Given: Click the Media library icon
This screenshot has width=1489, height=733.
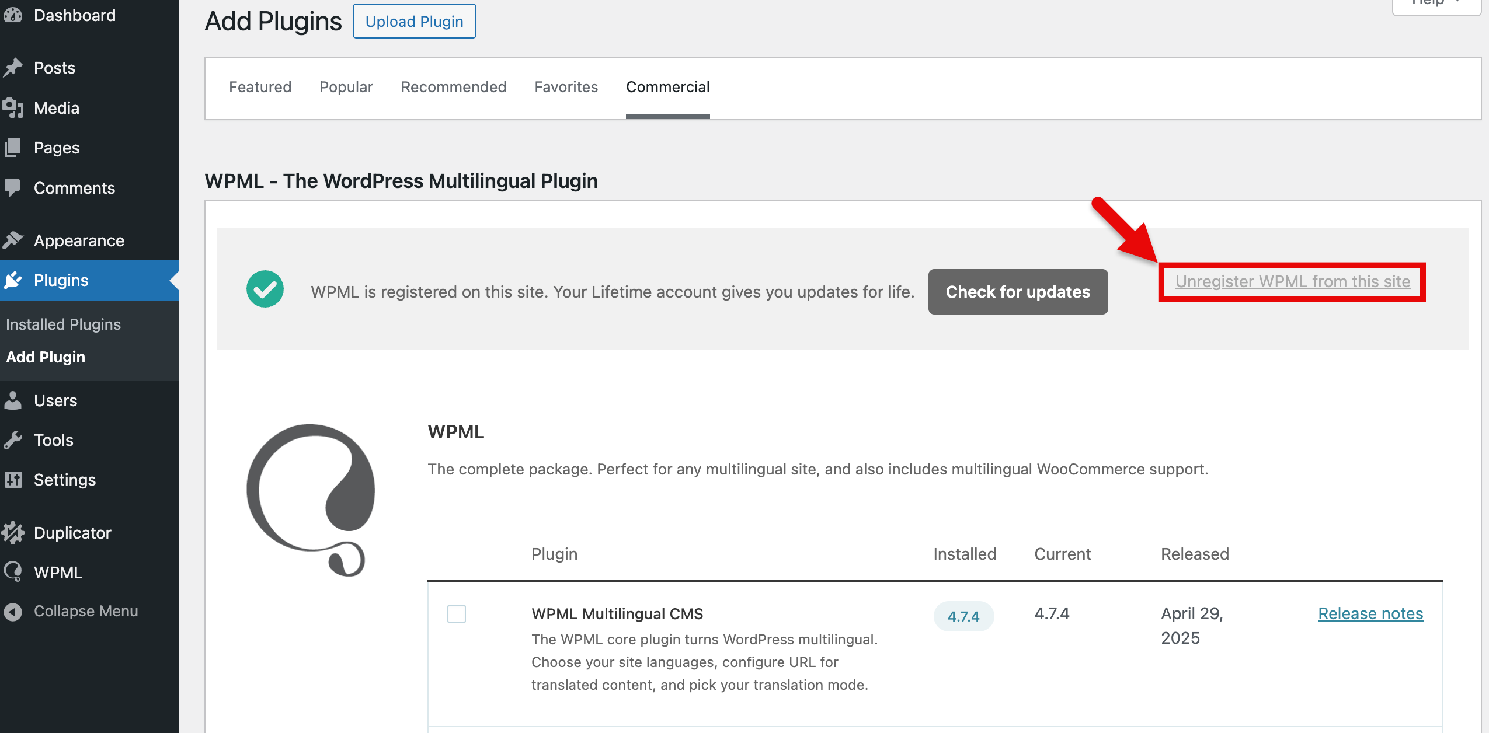Looking at the screenshot, I should tap(13, 108).
